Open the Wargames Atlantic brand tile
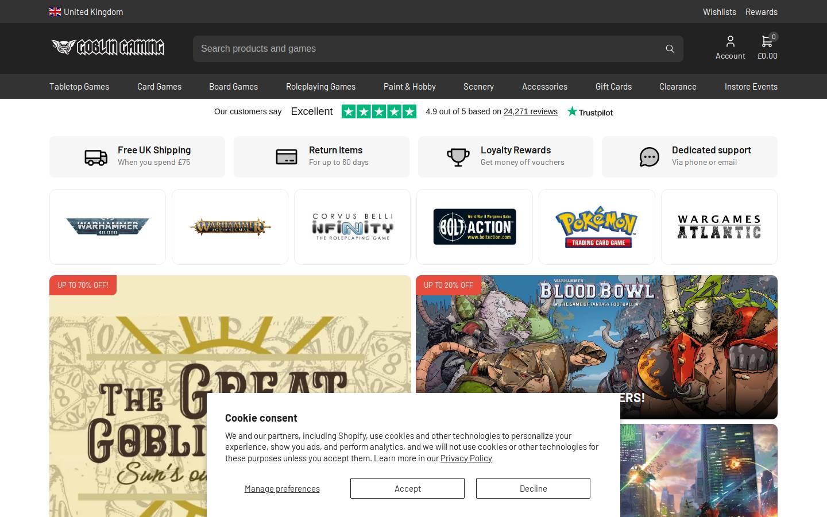The height and width of the screenshot is (517, 827). (719, 227)
